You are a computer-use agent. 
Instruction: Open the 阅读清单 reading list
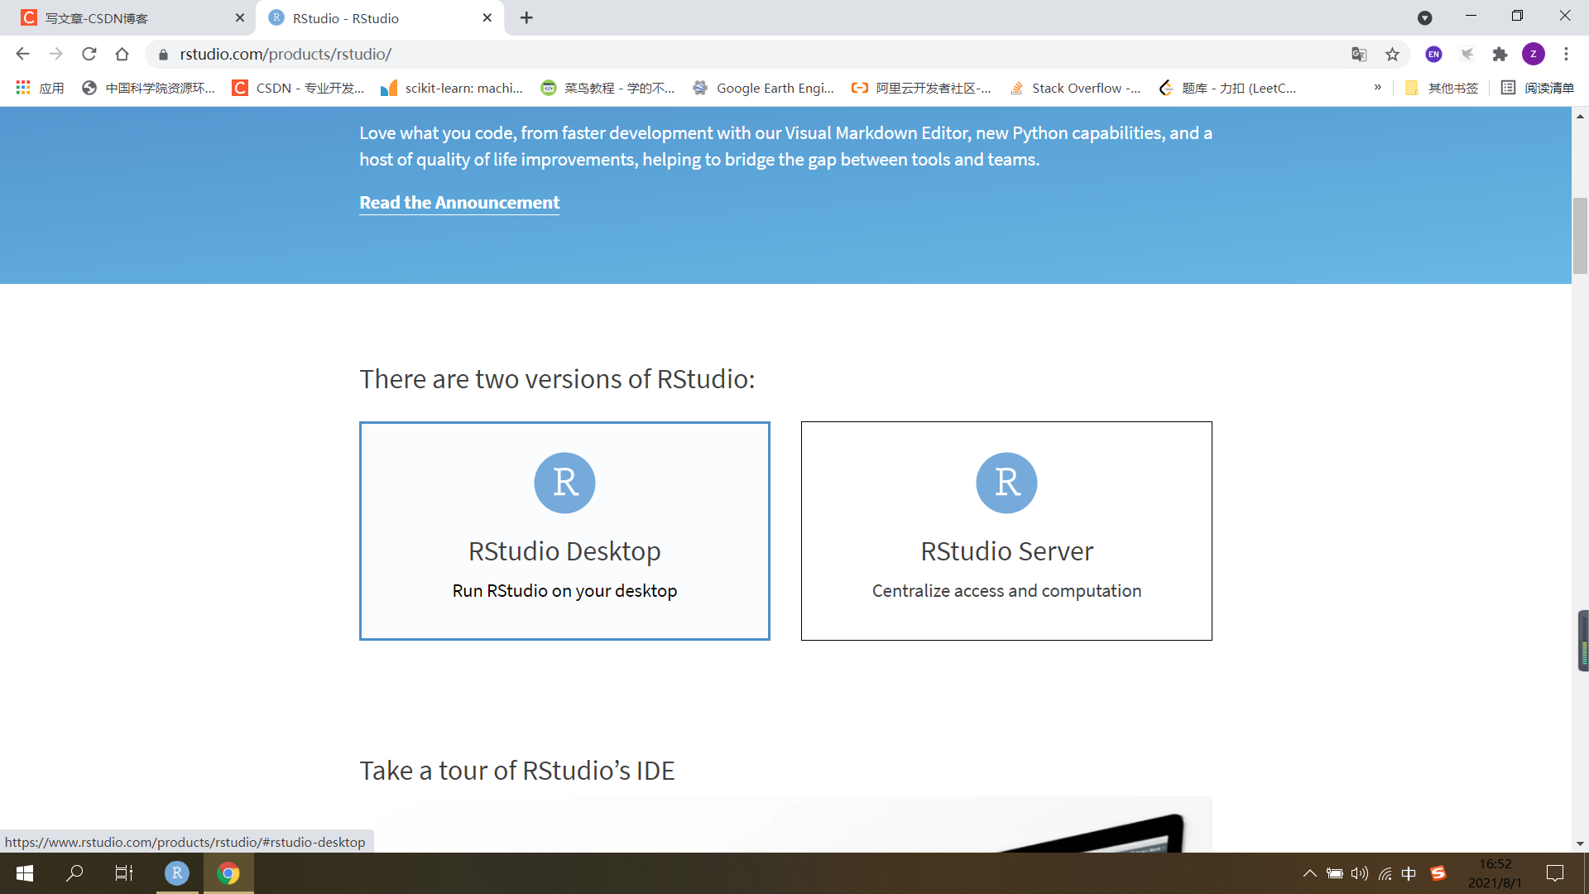click(1539, 88)
